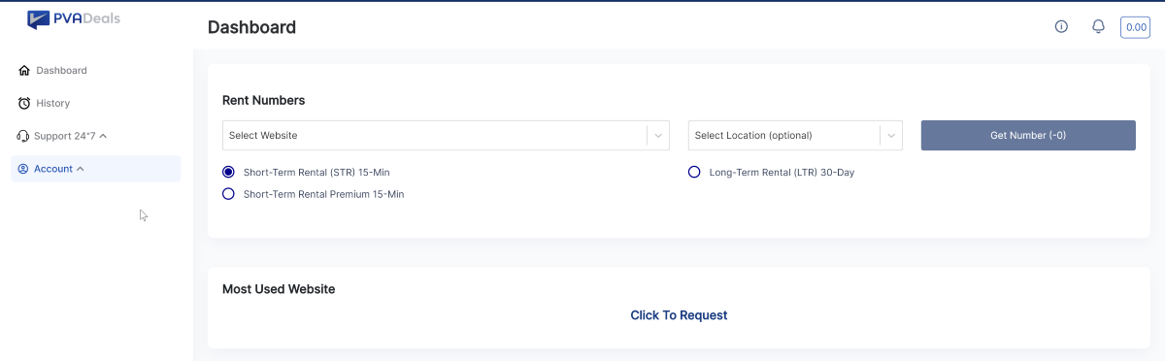Image resolution: width=1165 pixels, height=361 pixels.
Task: Select Long-Term Rental (LTR) 30-Day option
Action: 694,172
